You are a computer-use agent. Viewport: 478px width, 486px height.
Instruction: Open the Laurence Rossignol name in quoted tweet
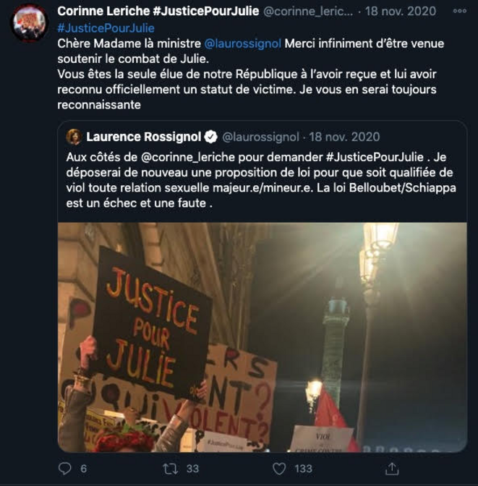point(143,137)
